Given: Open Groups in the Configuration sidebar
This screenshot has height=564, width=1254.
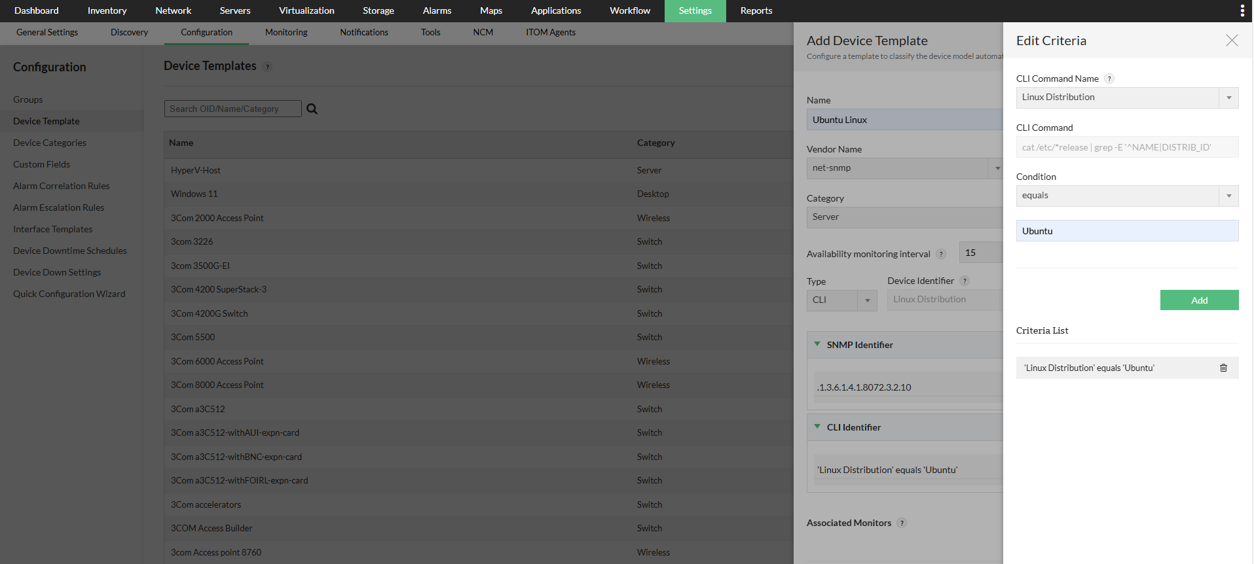Looking at the screenshot, I should coord(28,99).
